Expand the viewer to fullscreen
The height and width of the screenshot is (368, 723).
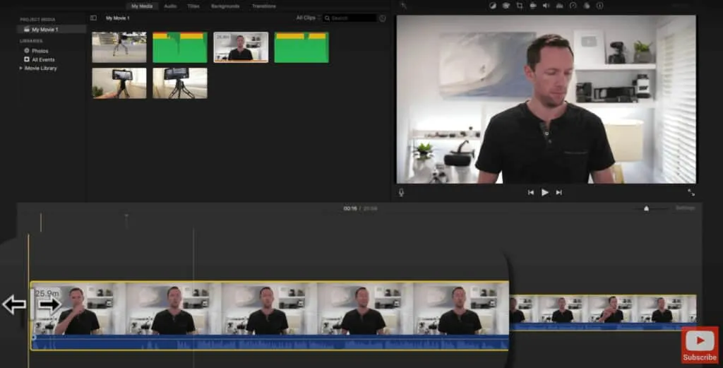(x=691, y=192)
